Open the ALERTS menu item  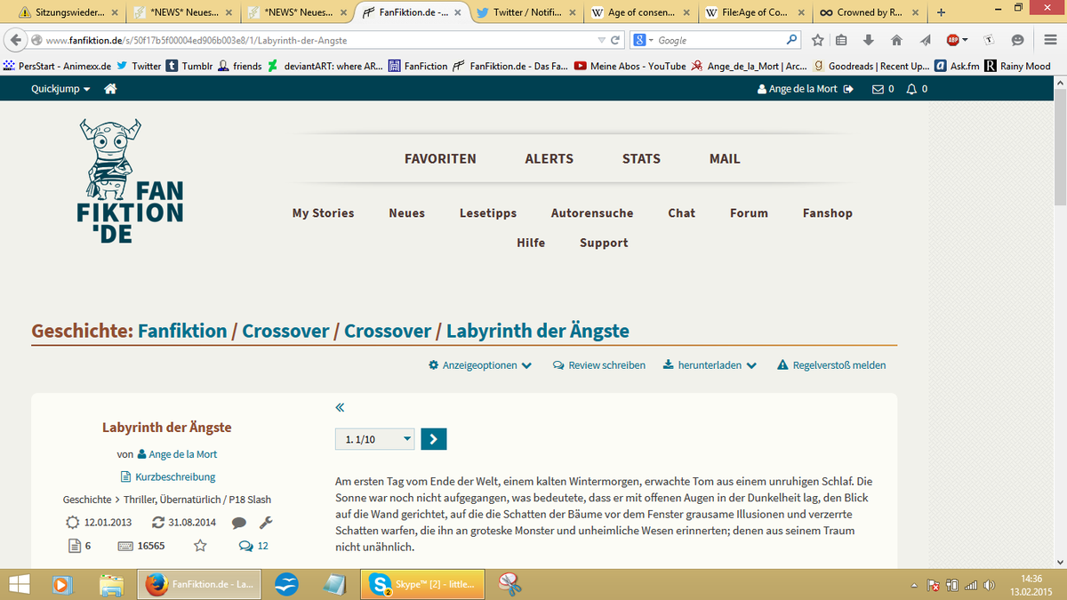pos(550,158)
